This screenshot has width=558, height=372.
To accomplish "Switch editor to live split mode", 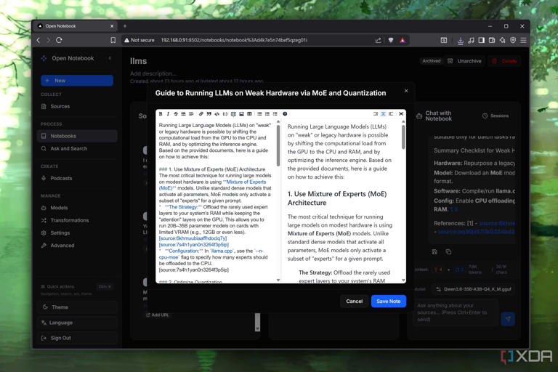I will pyautogui.click(x=384, y=114).
